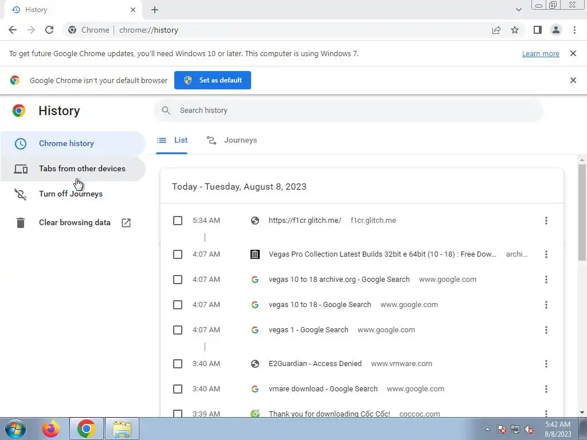The height and width of the screenshot is (440, 587).
Task: Tick checkbox for vegas 1 search
Action: coord(178,330)
